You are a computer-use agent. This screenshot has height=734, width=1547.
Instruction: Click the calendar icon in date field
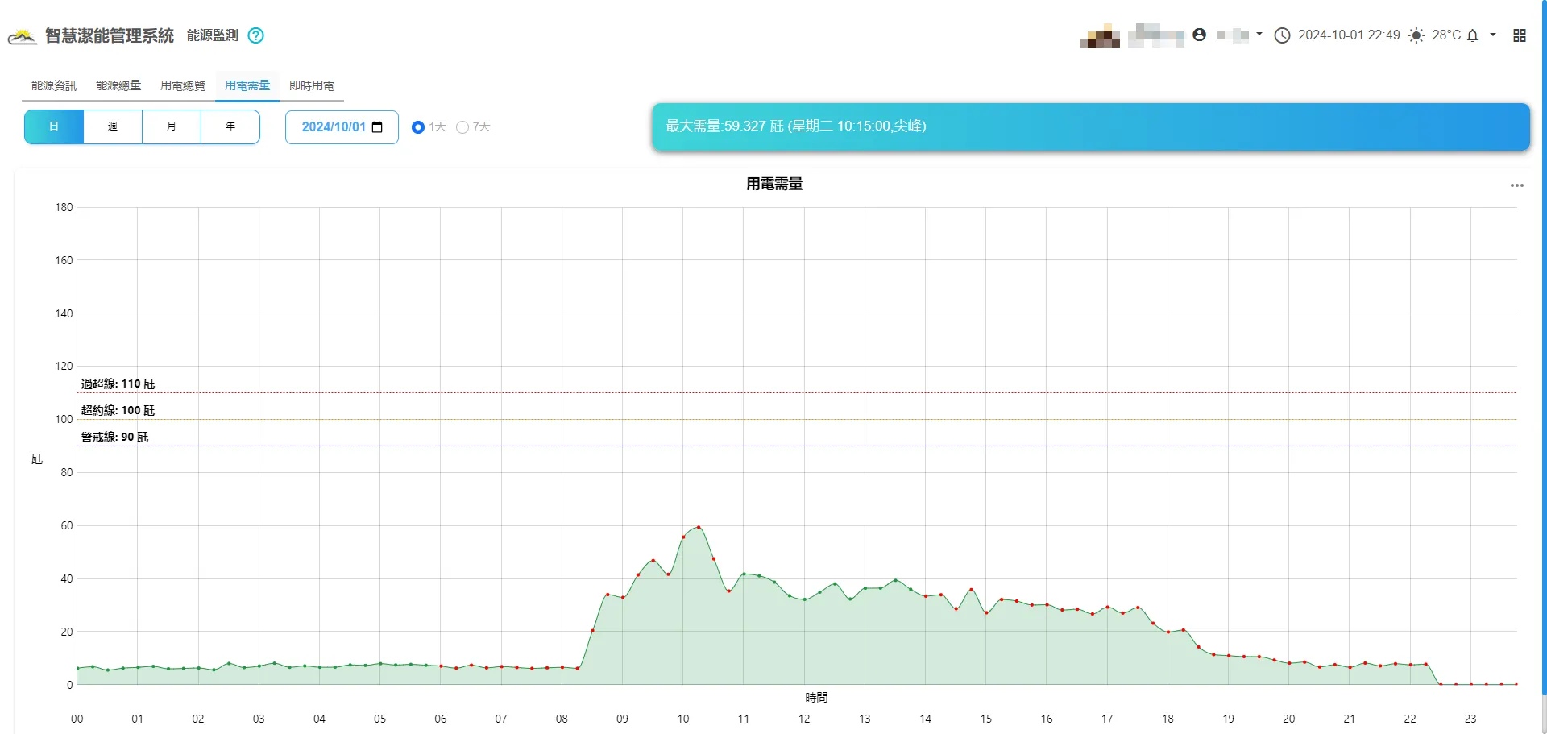(377, 127)
